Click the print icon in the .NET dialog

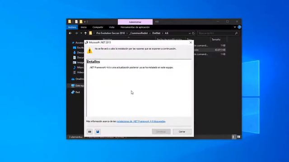click(x=90, y=131)
